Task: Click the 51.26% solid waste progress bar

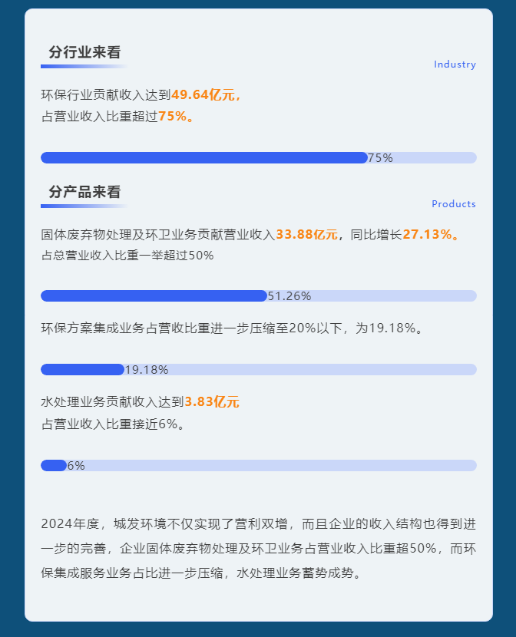Action: pos(259,295)
